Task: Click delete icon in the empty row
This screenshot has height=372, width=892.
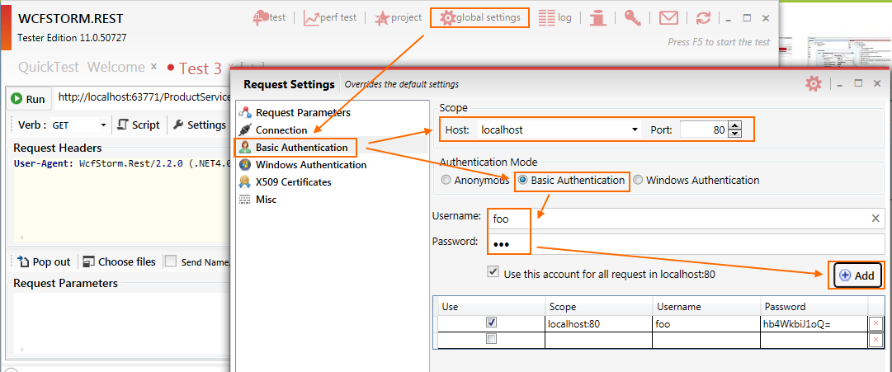Action: [x=875, y=340]
